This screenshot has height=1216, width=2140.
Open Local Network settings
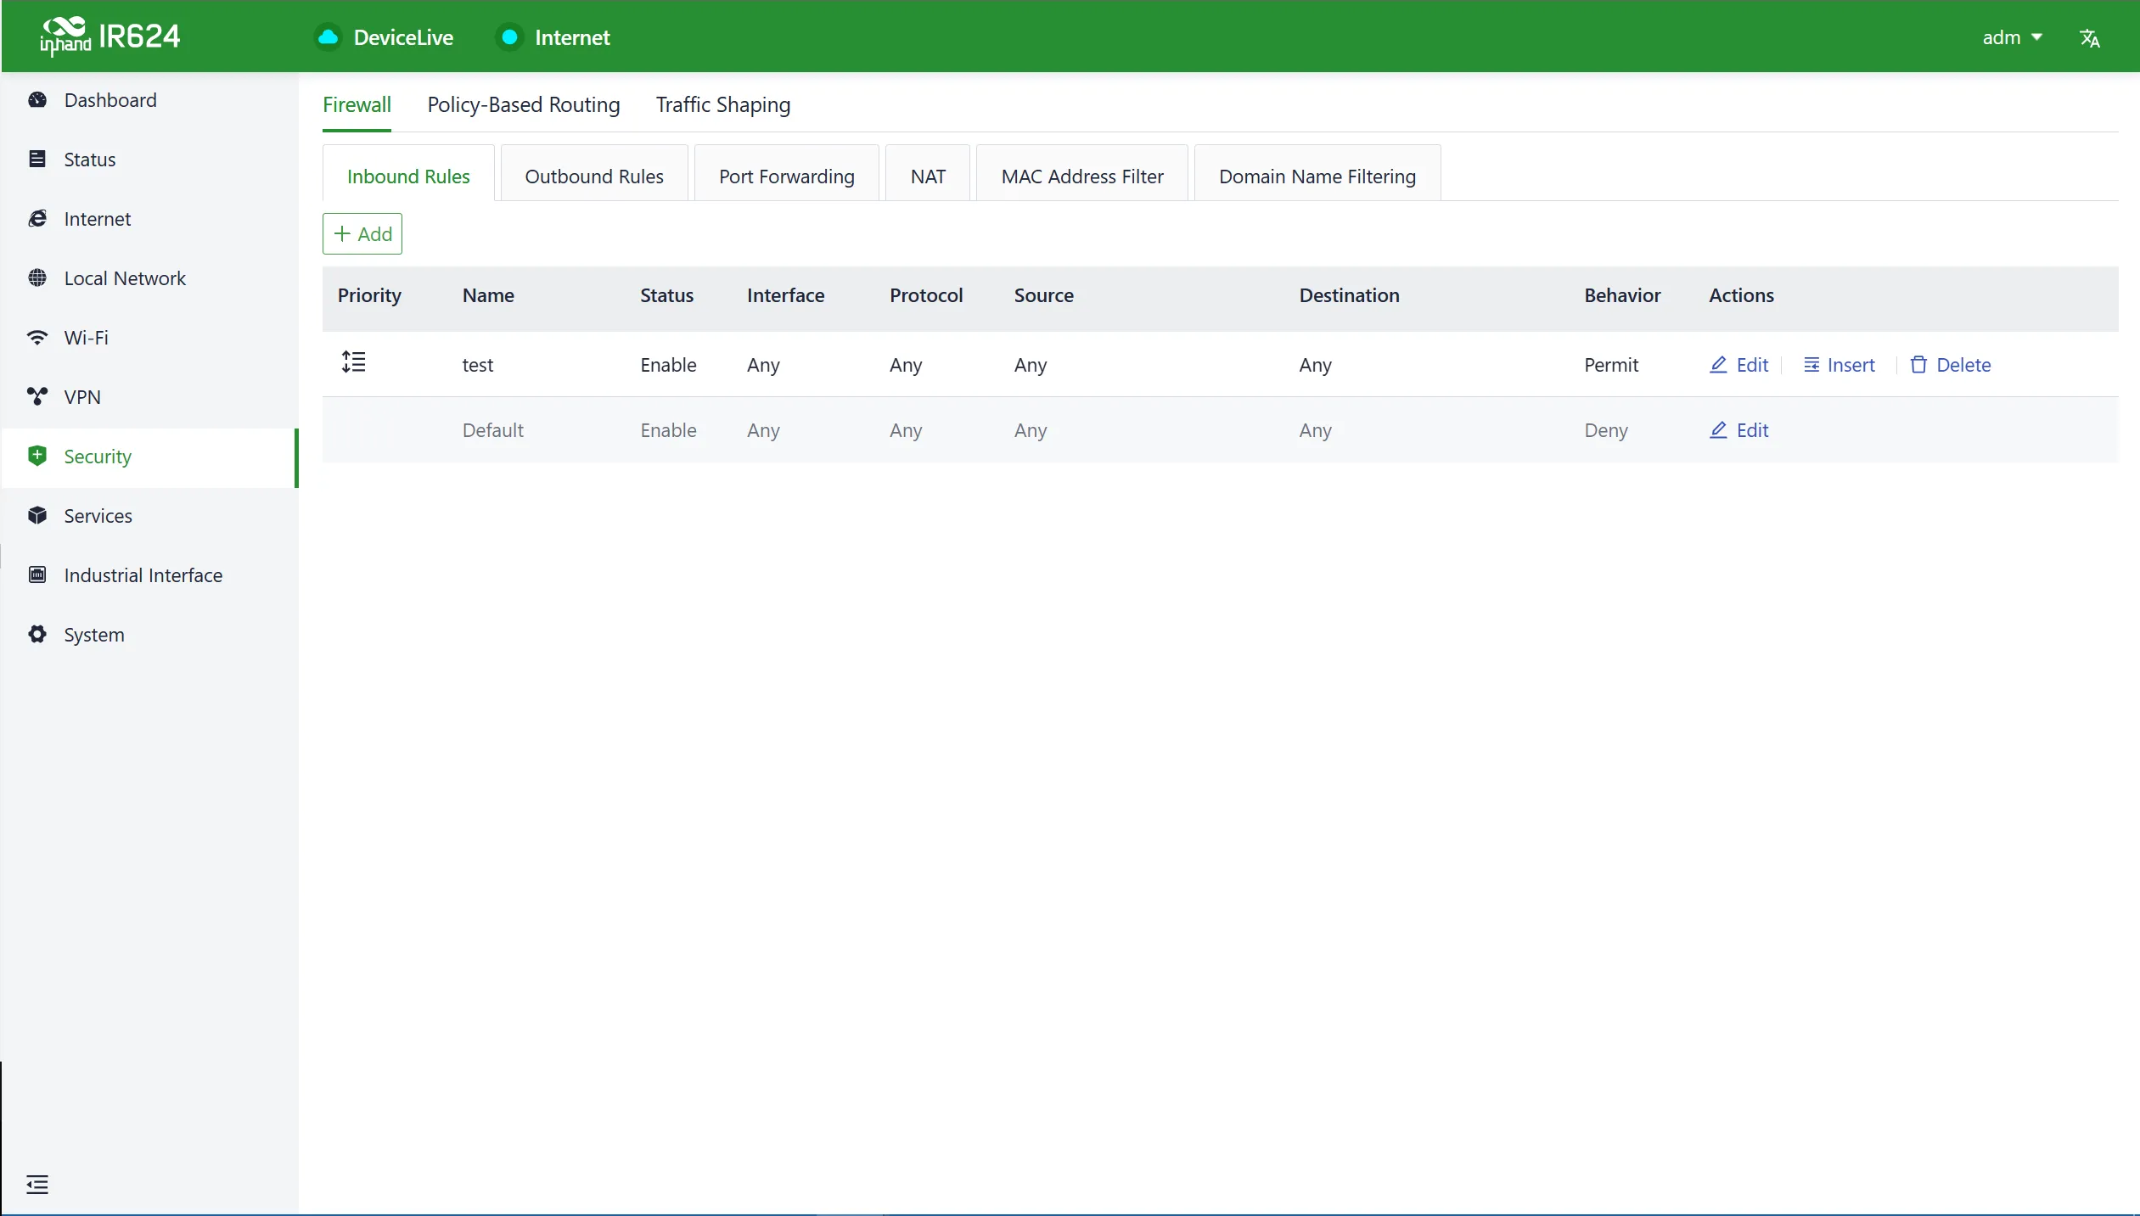(x=149, y=278)
